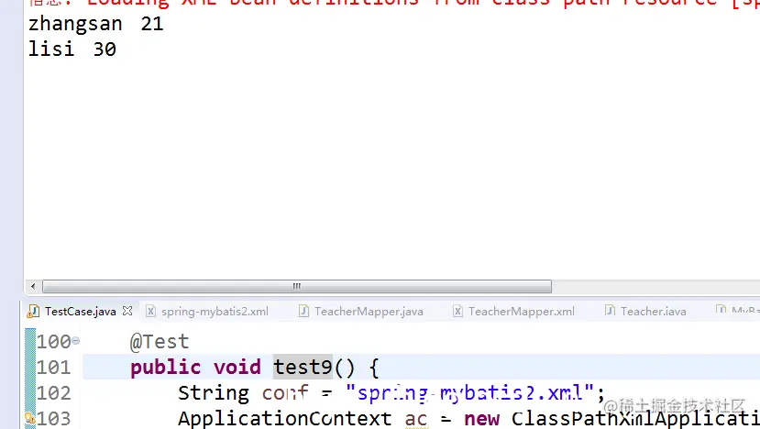Screen dimensions: 760x429
Task: Open the TeacherMapper.xml editor tab
Action: tap(521, 311)
